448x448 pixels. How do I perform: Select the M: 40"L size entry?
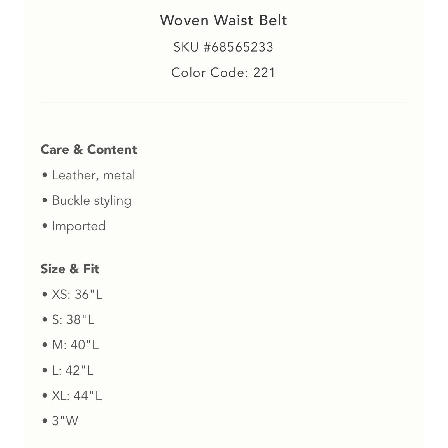(x=76, y=345)
